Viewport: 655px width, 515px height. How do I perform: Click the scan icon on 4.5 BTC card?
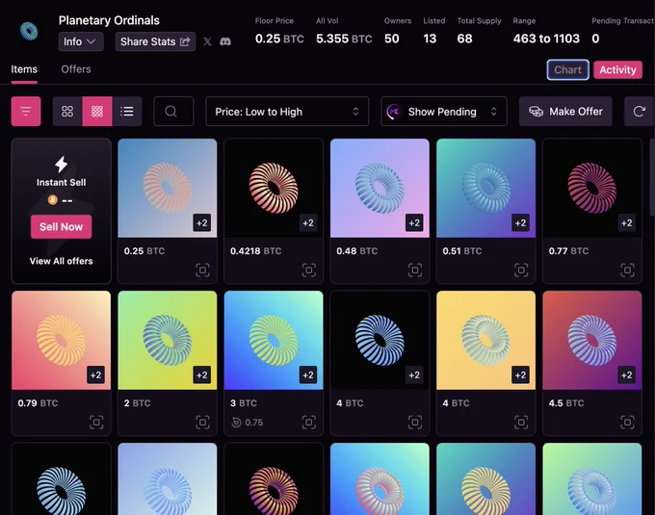627,422
